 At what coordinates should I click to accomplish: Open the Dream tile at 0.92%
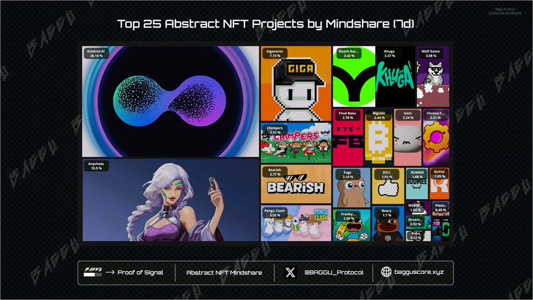click(x=418, y=222)
